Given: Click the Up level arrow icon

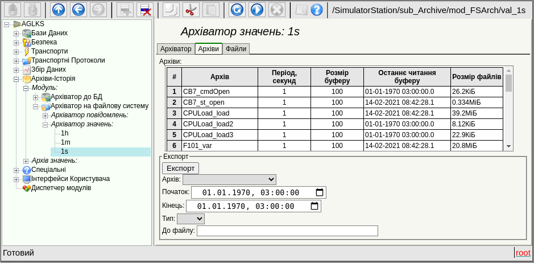Looking at the screenshot, I should [59, 10].
